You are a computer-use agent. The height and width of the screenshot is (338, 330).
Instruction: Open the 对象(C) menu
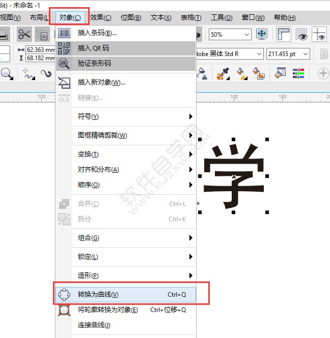(x=70, y=17)
